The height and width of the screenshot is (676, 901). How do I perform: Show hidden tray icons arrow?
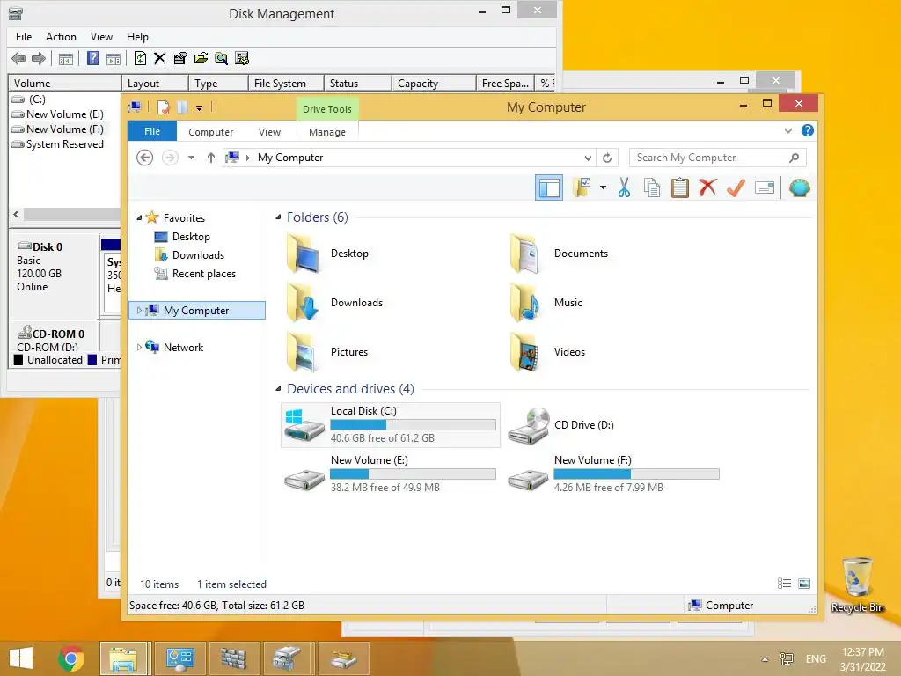[765, 659]
